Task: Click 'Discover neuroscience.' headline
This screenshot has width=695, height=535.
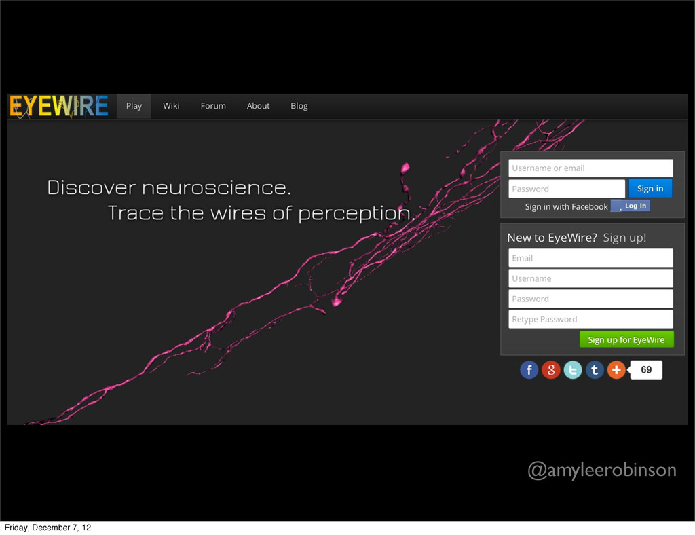Action: [169, 187]
